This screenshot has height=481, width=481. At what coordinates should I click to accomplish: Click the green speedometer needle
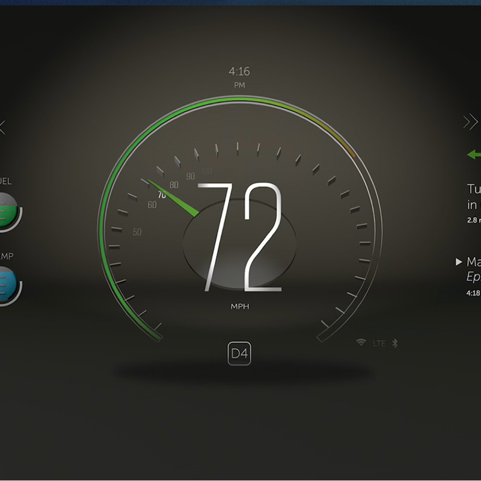click(174, 198)
